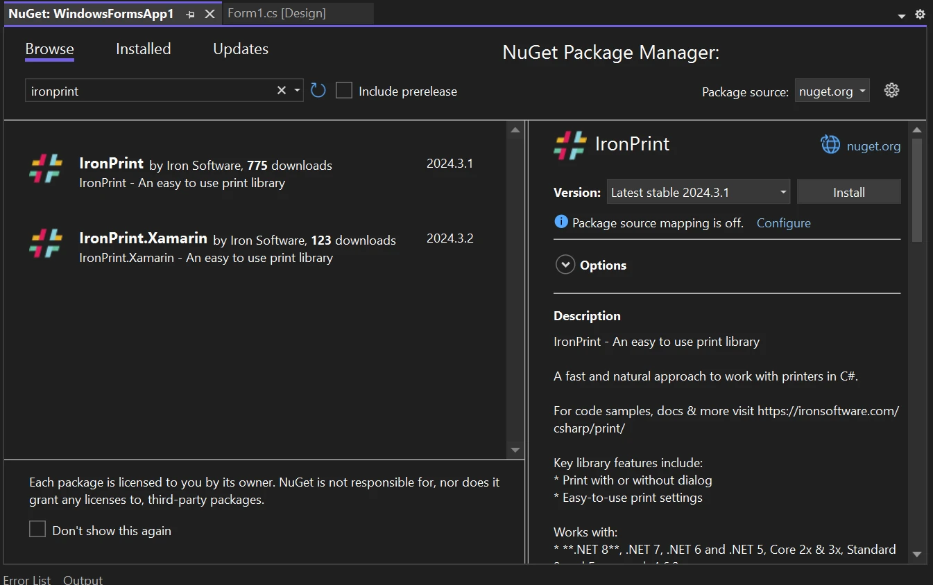
Task: Clear the ironprint search text
Action: pyautogui.click(x=282, y=91)
